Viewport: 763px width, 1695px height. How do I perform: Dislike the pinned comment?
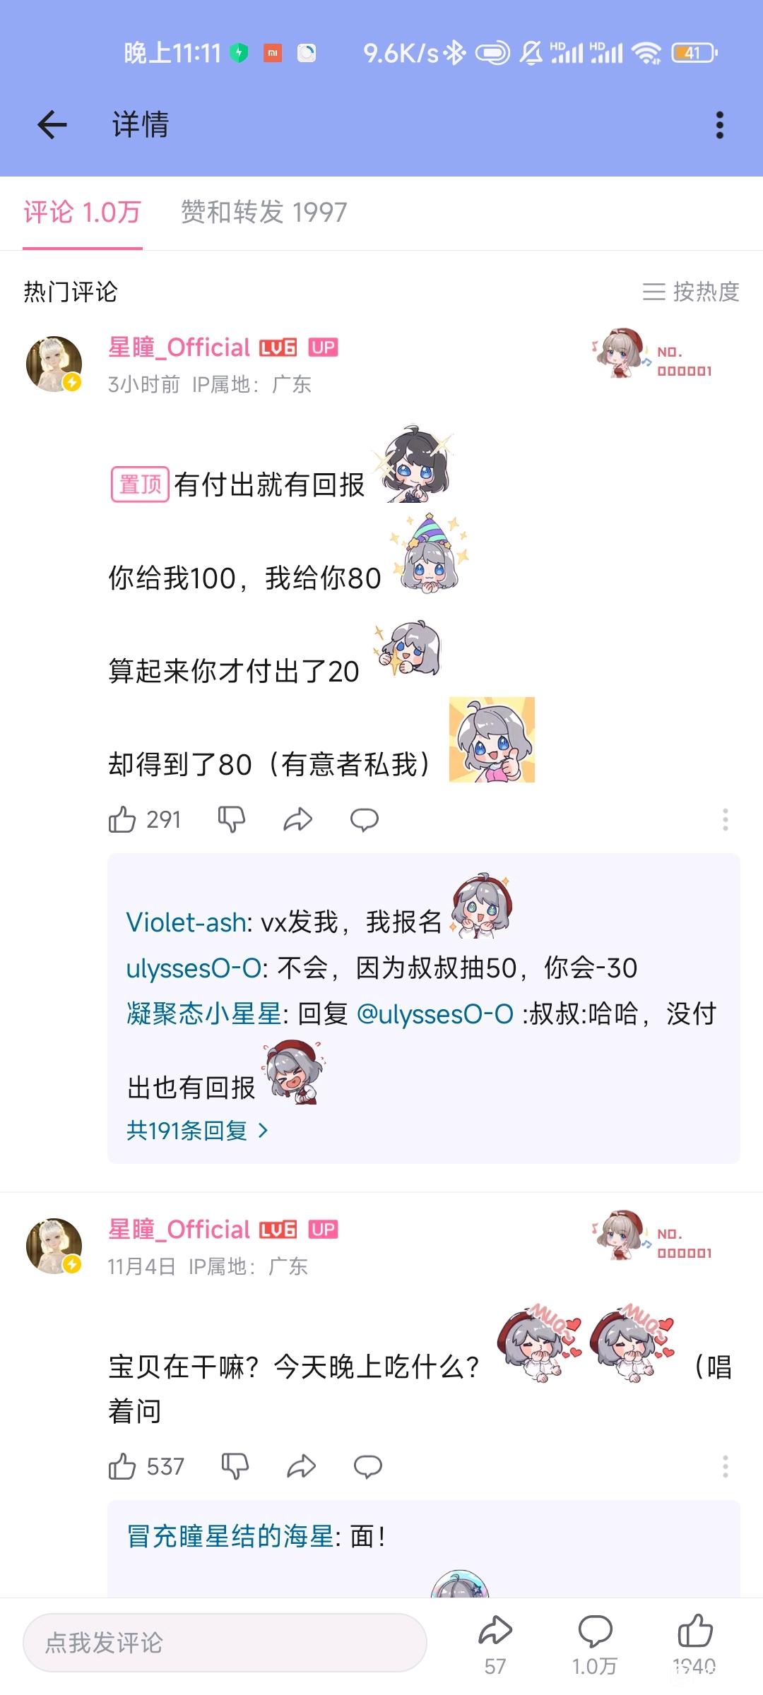[231, 819]
